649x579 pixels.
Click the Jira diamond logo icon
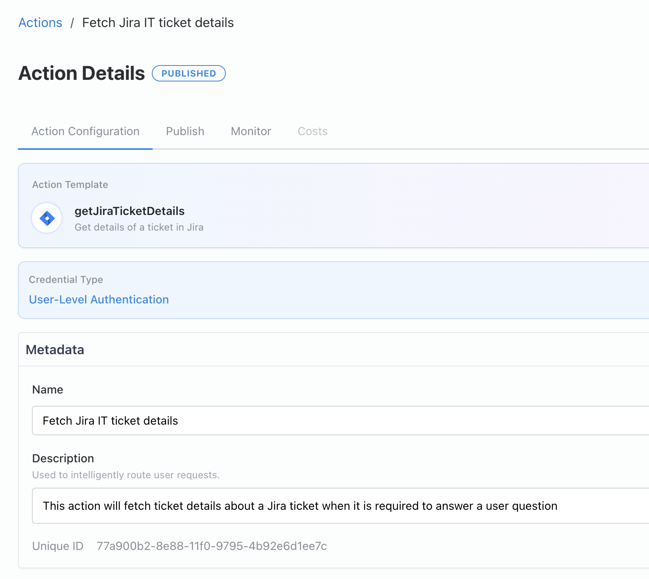(47, 218)
